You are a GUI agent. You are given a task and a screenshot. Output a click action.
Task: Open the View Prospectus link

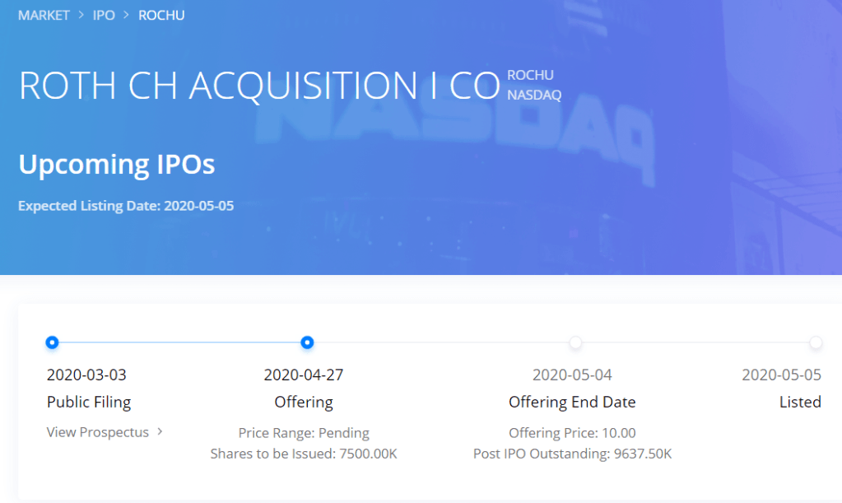coord(98,432)
